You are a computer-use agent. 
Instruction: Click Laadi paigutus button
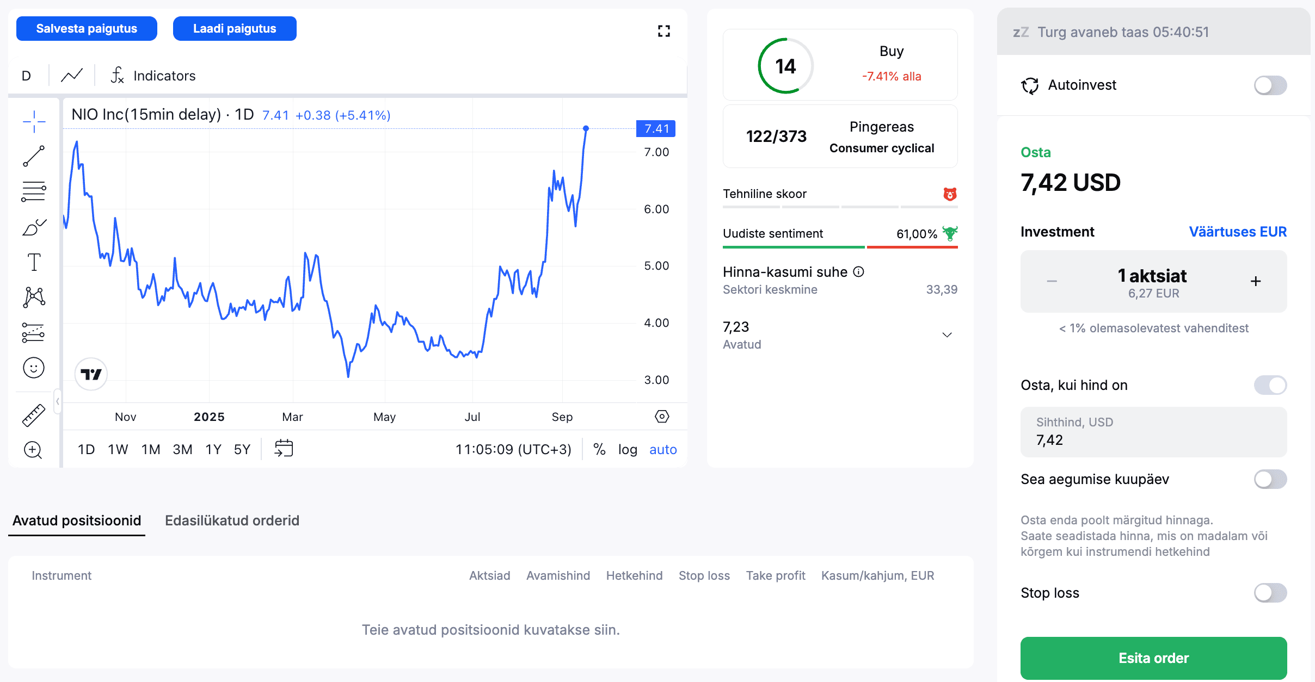coord(235,28)
